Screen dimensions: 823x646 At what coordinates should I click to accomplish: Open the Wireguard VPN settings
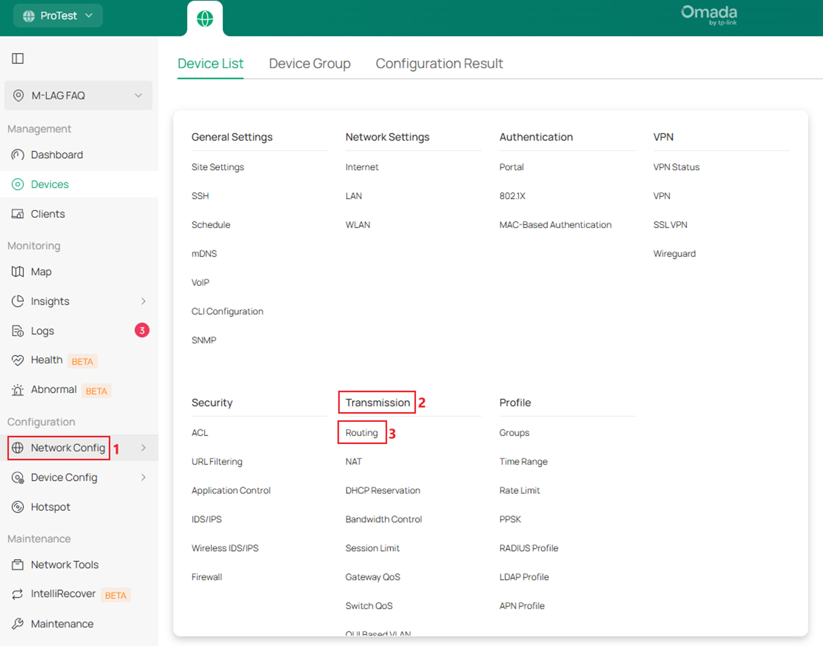point(674,253)
